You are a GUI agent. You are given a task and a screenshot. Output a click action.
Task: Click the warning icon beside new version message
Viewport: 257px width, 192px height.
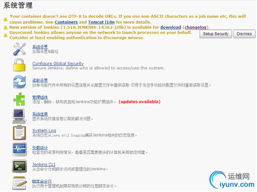click(6, 27)
